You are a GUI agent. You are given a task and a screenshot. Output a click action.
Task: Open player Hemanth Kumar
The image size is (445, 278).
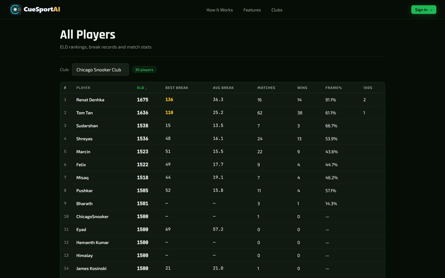click(x=92, y=242)
